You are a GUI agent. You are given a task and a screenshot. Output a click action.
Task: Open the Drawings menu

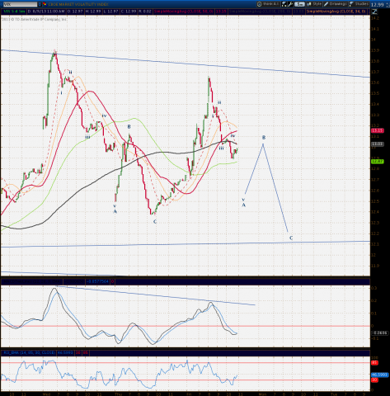(336, 4)
